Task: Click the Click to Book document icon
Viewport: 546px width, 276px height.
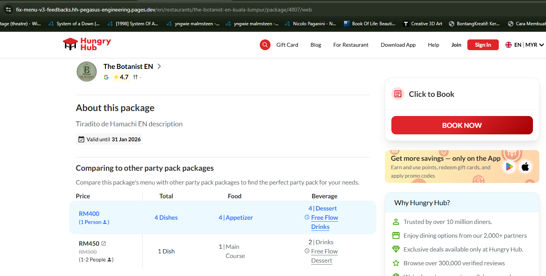Action: pyautogui.click(x=398, y=94)
